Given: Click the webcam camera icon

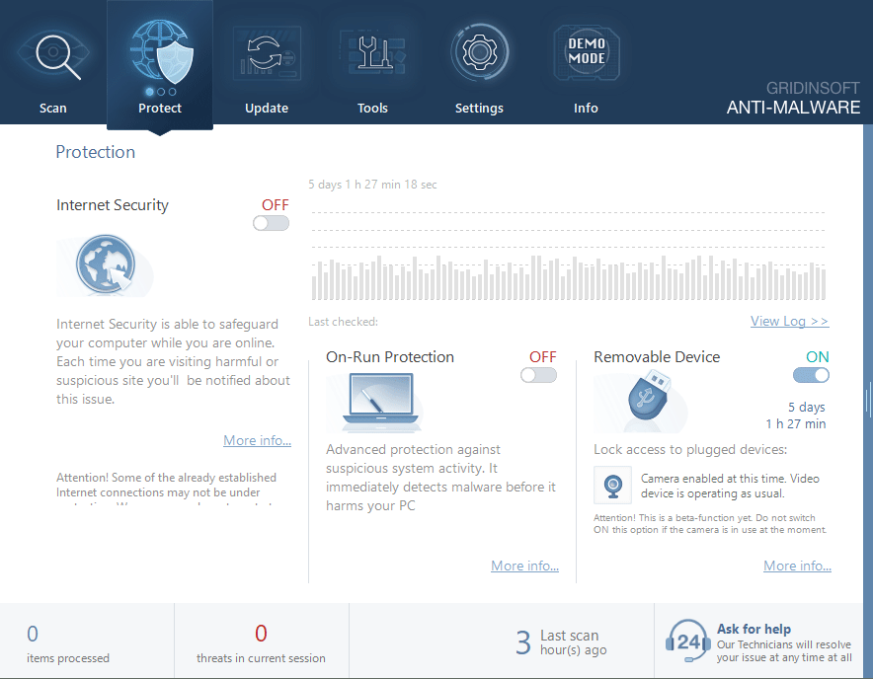Looking at the screenshot, I should coord(613,486).
